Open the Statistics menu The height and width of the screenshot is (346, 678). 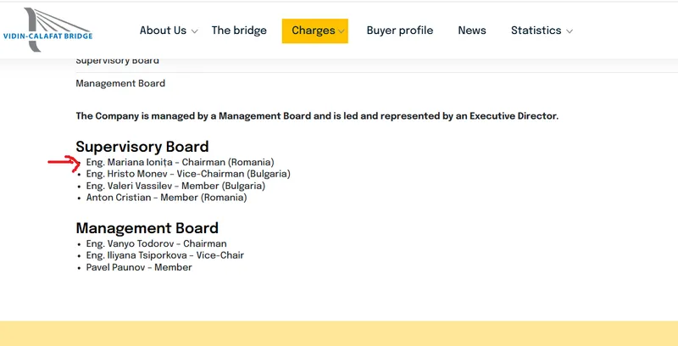(536, 31)
